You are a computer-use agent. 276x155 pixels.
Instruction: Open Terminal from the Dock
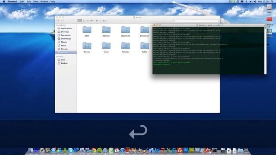215,150
